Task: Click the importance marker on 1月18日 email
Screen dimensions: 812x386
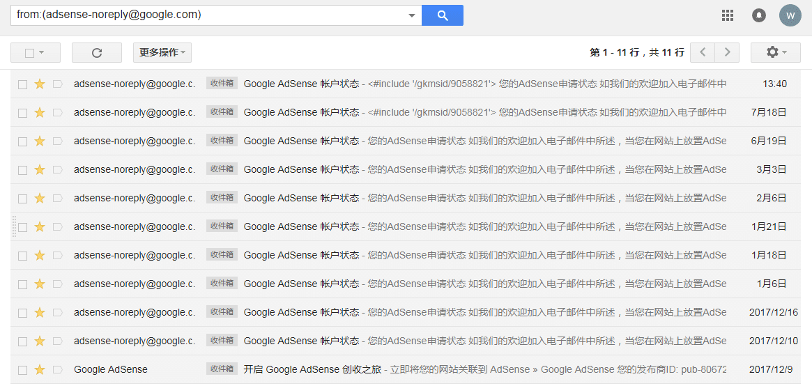Action: (57, 256)
